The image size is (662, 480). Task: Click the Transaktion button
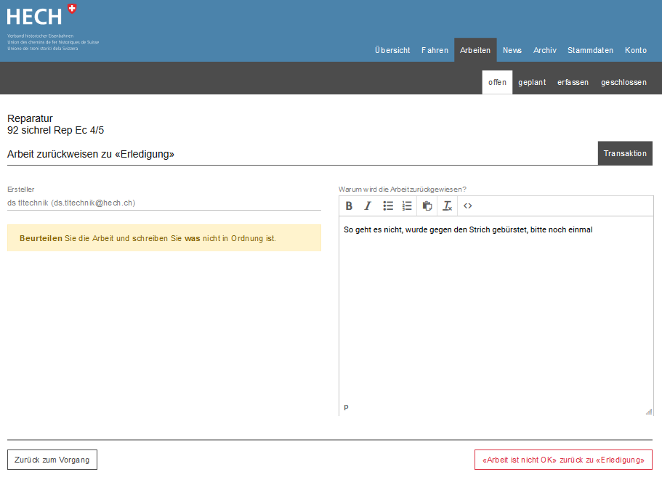click(625, 153)
